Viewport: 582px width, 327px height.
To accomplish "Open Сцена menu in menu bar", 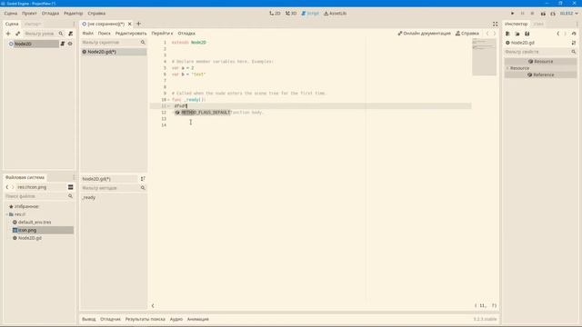I will [11, 14].
